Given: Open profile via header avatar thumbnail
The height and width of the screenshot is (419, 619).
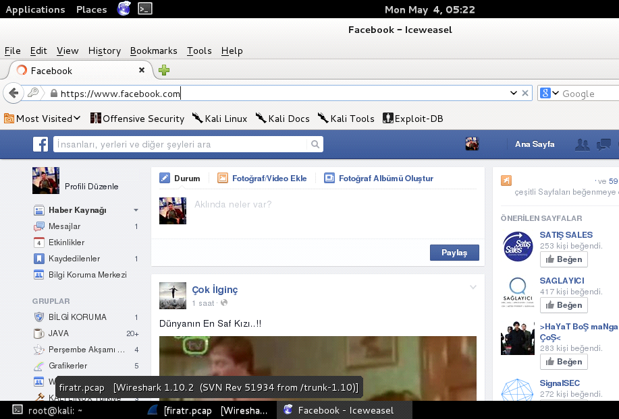Looking at the screenshot, I should [x=472, y=144].
